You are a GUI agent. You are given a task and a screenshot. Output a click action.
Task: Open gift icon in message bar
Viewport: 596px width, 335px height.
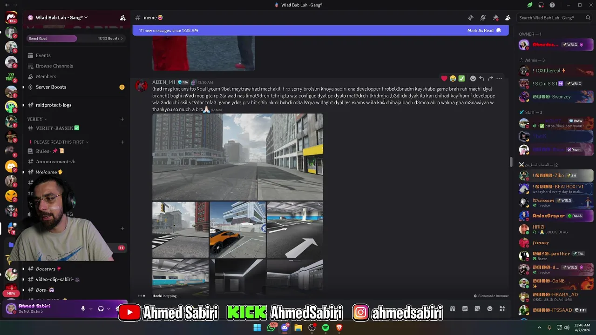(452, 308)
